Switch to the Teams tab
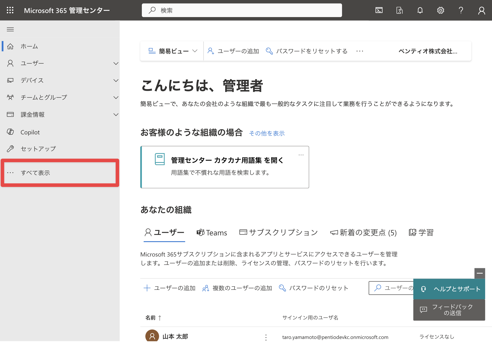 (212, 233)
